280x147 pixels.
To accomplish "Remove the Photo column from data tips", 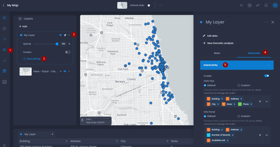I will pyautogui.click(x=251, y=104).
